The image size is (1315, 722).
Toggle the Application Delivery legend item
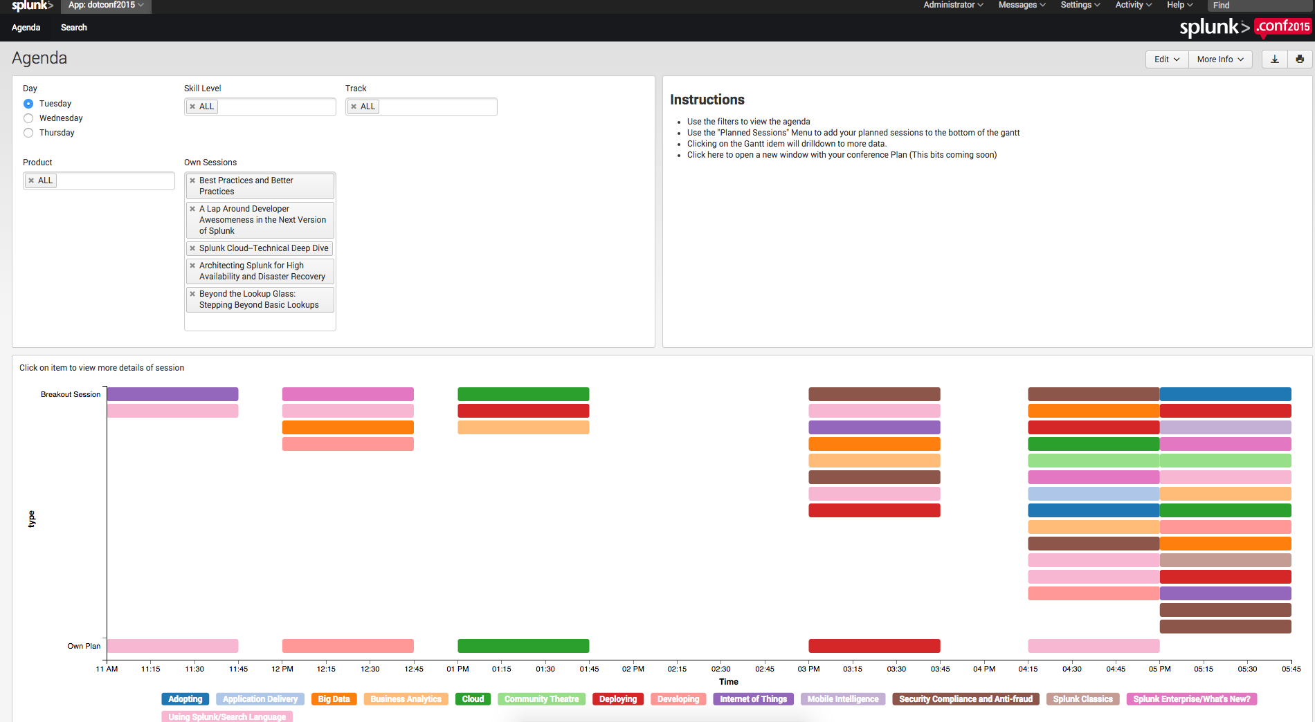point(260,699)
